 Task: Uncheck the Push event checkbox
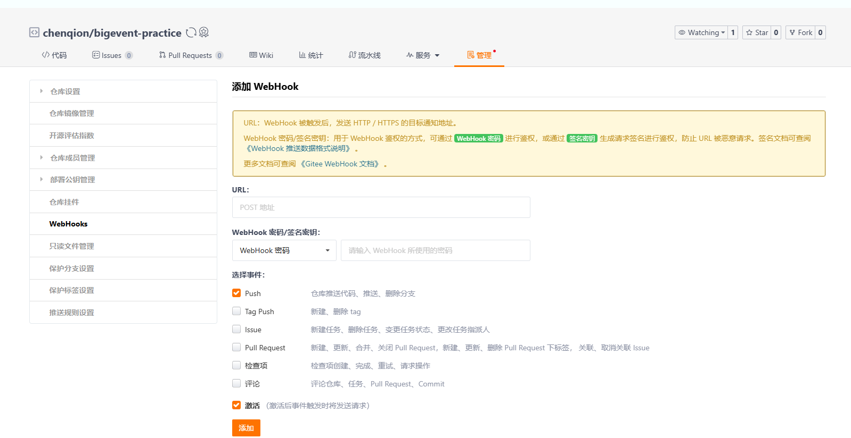pos(236,293)
